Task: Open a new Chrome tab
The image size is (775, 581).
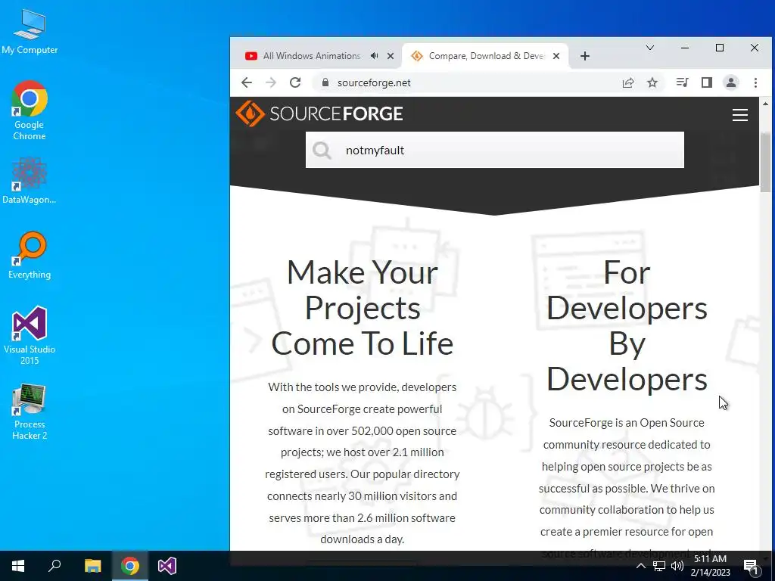Action: click(x=585, y=56)
